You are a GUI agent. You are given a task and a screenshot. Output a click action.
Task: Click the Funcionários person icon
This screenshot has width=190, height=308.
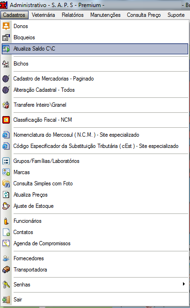(x=6, y=221)
